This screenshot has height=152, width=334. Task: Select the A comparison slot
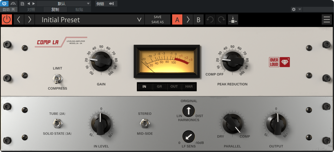(177, 19)
